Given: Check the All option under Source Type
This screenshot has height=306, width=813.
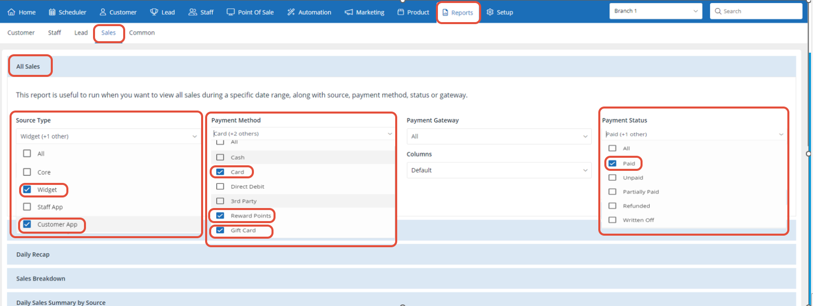Looking at the screenshot, I should [27, 154].
